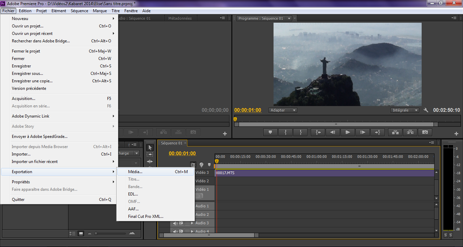Select 00017.MTS clip on Vidéo 3
The width and height of the screenshot is (463, 247).
pos(325,173)
